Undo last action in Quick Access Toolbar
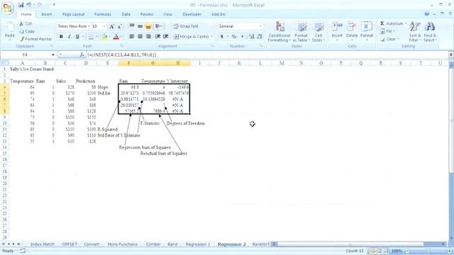The width and height of the screenshot is (454, 255). point(28,5)
